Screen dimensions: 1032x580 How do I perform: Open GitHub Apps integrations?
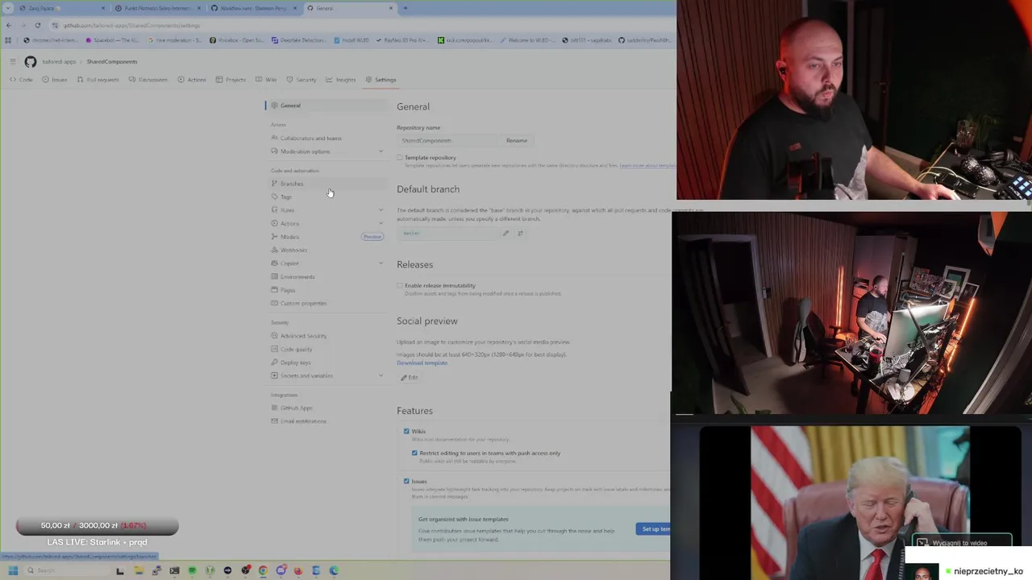click(x=327, y=408)
